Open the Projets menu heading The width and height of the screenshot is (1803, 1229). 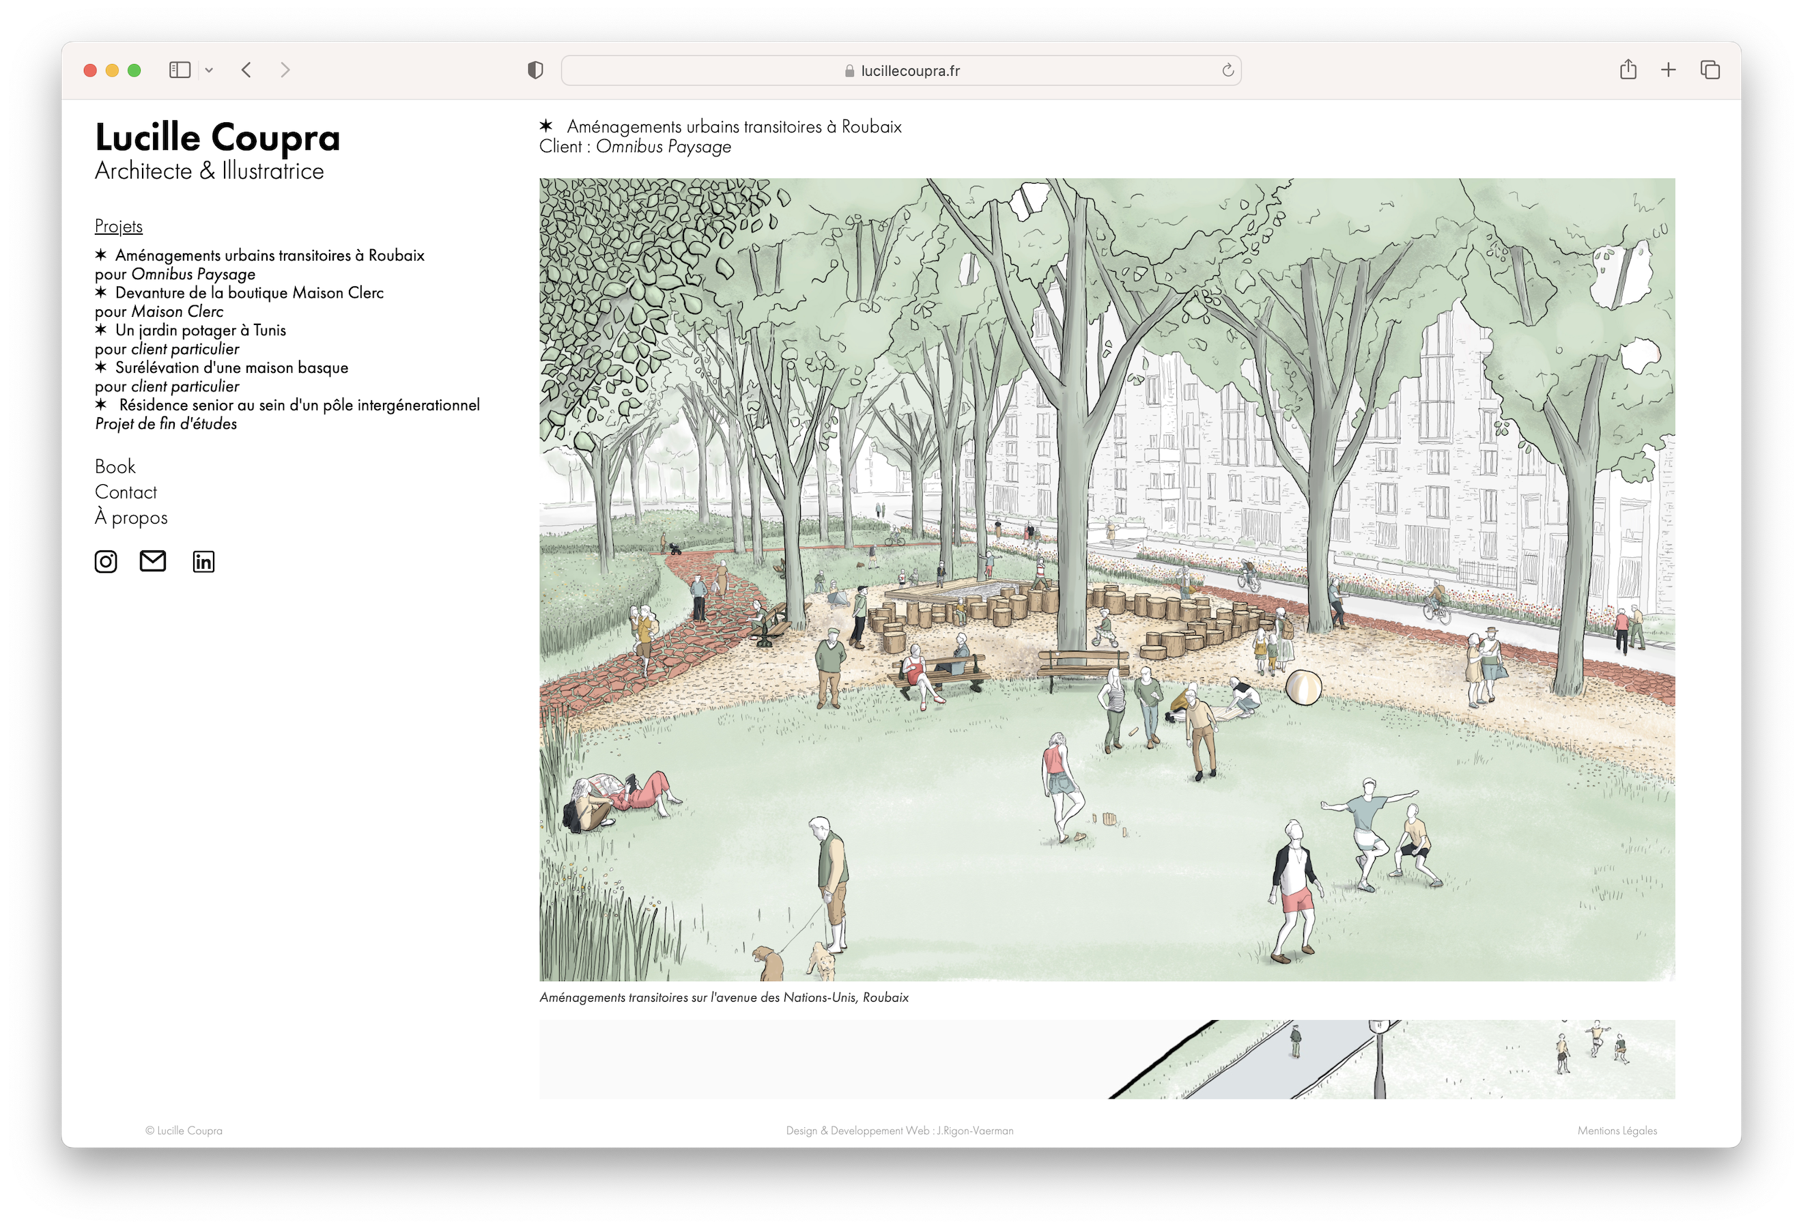click(119, 226)
